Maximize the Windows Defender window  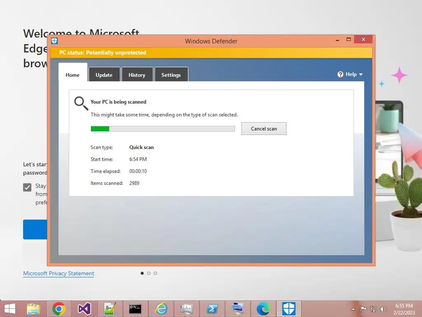[x=349, y=39]
